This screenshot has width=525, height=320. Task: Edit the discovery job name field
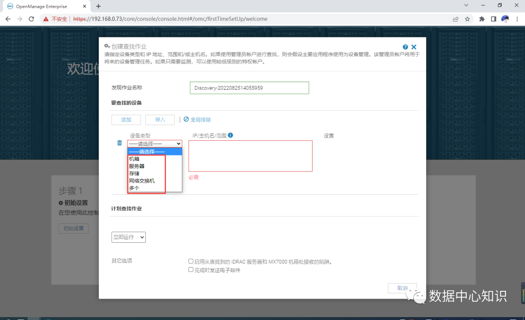coord(249,88)
